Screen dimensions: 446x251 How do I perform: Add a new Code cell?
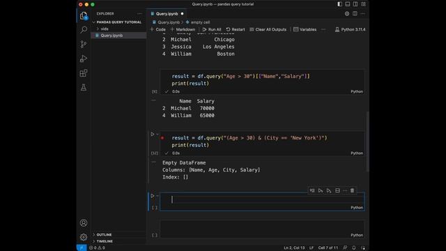pos(158,29)
